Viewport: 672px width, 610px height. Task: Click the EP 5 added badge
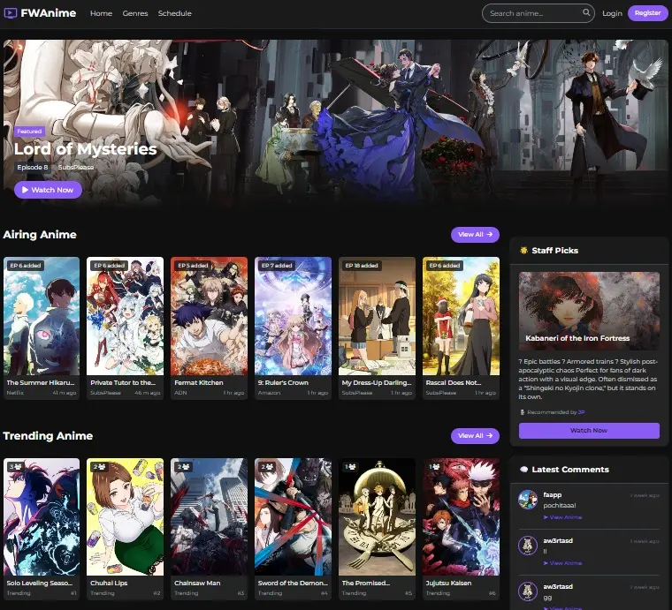pyautogui.click(x=193, y=266)
